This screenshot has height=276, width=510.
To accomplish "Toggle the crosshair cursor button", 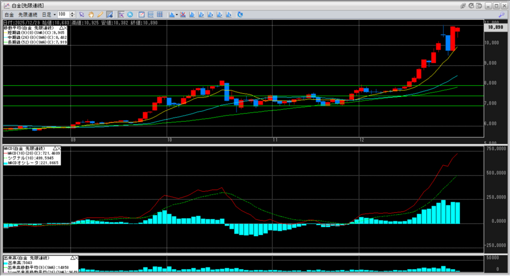I will pos(121,14).
